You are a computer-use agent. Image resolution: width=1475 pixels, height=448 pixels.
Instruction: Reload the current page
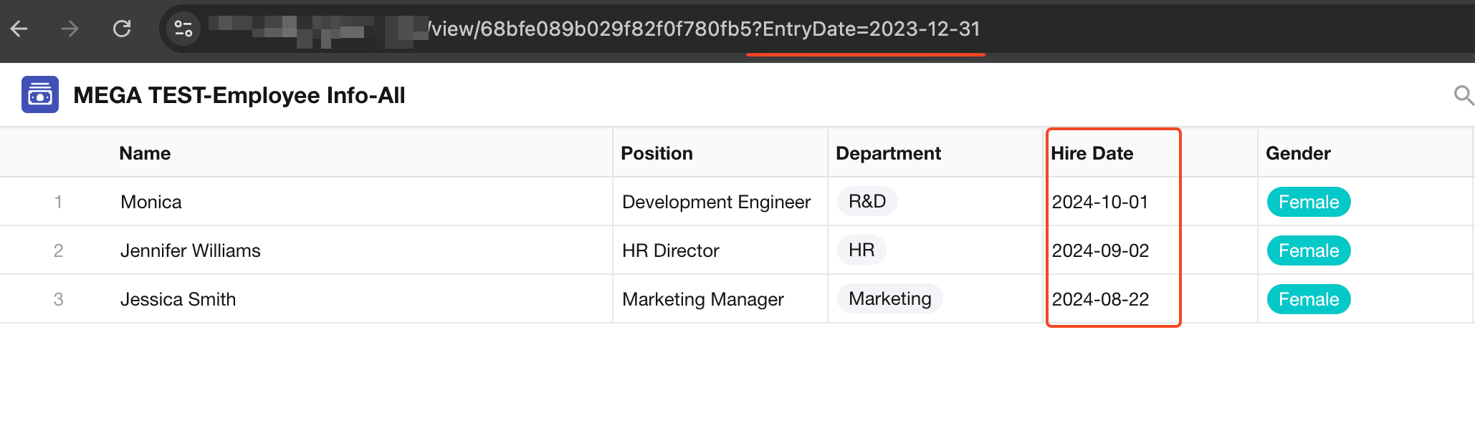click(122, 29)
